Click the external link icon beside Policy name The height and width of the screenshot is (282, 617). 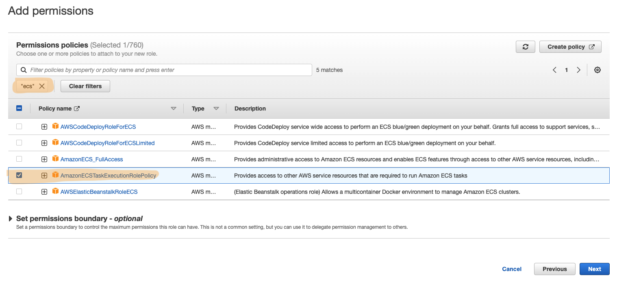pos(77,108)
